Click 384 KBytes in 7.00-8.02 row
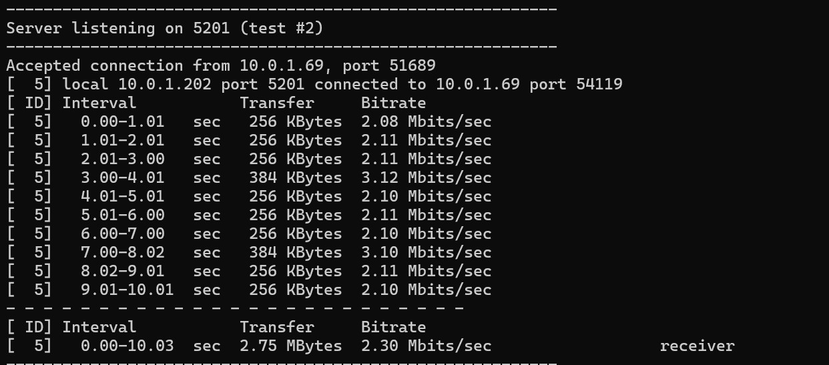Image resolution: width=829 pixels, height=365 pixels. click(296, 252)
